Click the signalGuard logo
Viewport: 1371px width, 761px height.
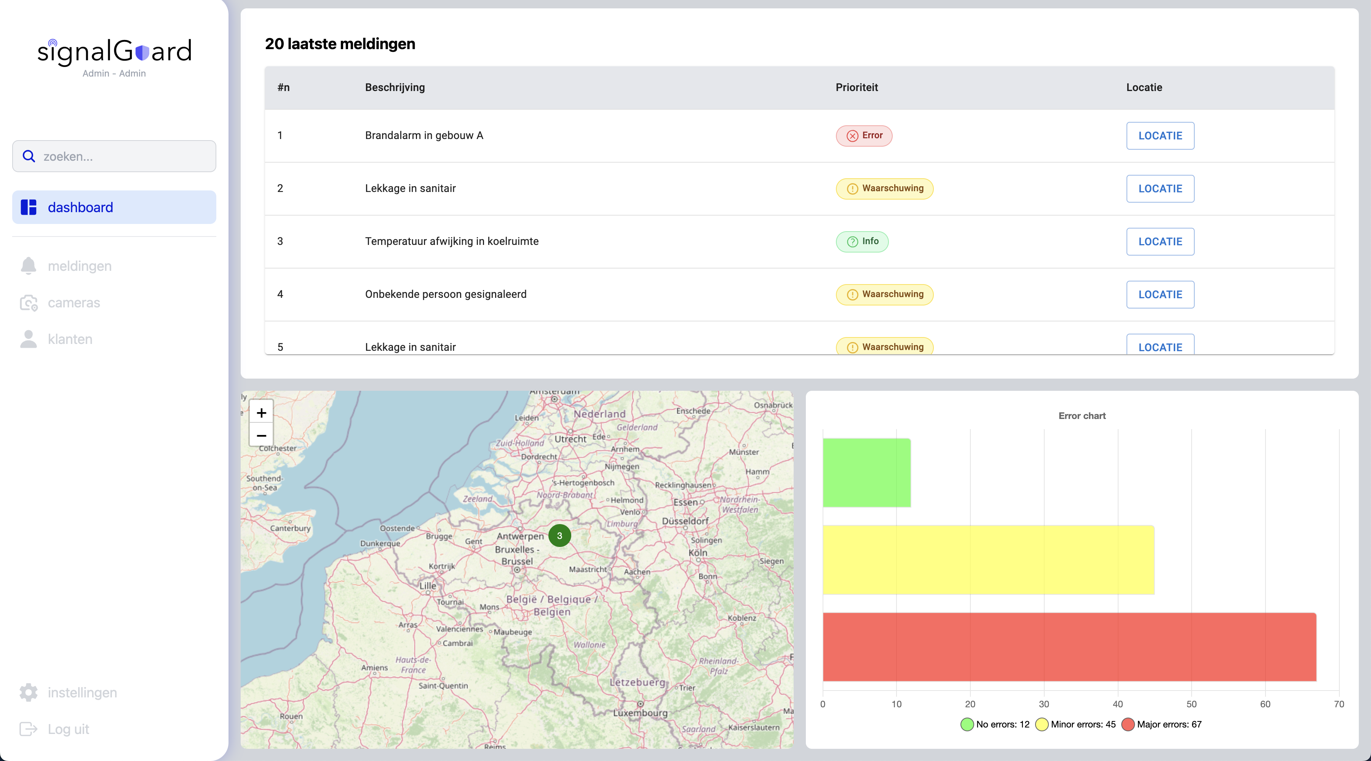pyautogui.click(x=114, y=52)
